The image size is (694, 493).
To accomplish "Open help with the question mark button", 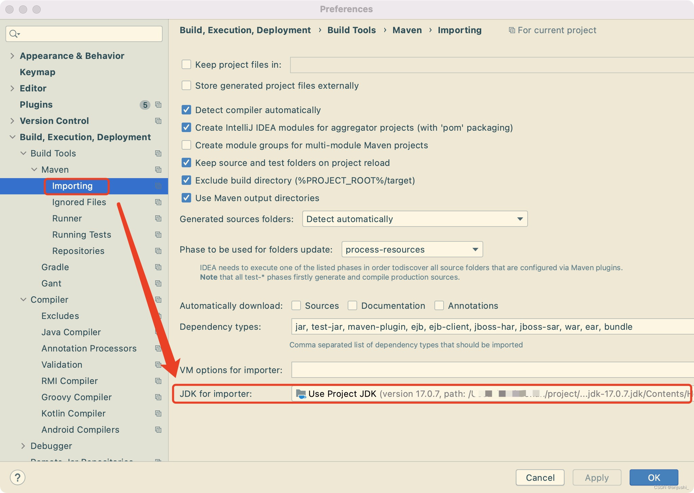I will click(x=18, y=477).
